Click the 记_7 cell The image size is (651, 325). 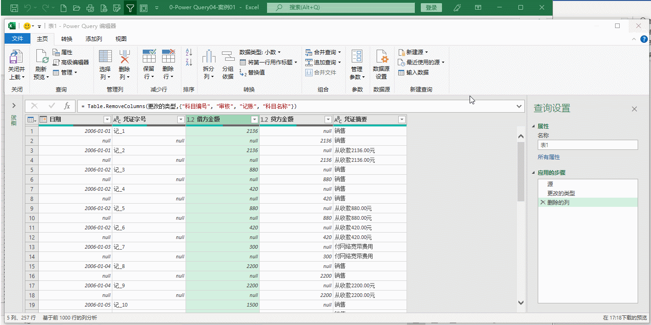click(149, 247)
